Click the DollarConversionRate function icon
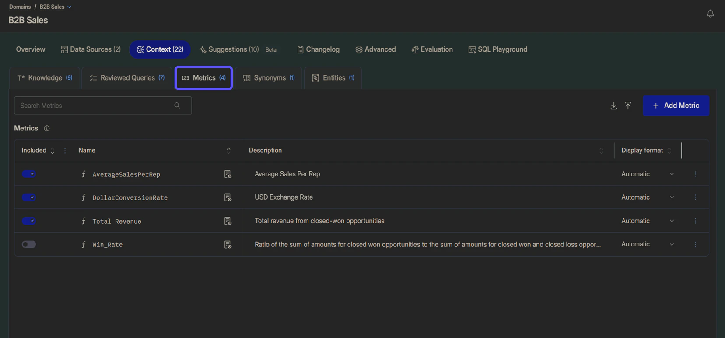The width and height of the screenshot is (725, 338). point(83,197)
